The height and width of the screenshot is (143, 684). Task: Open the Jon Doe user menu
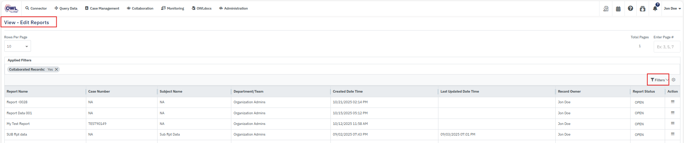click(672, 9)
